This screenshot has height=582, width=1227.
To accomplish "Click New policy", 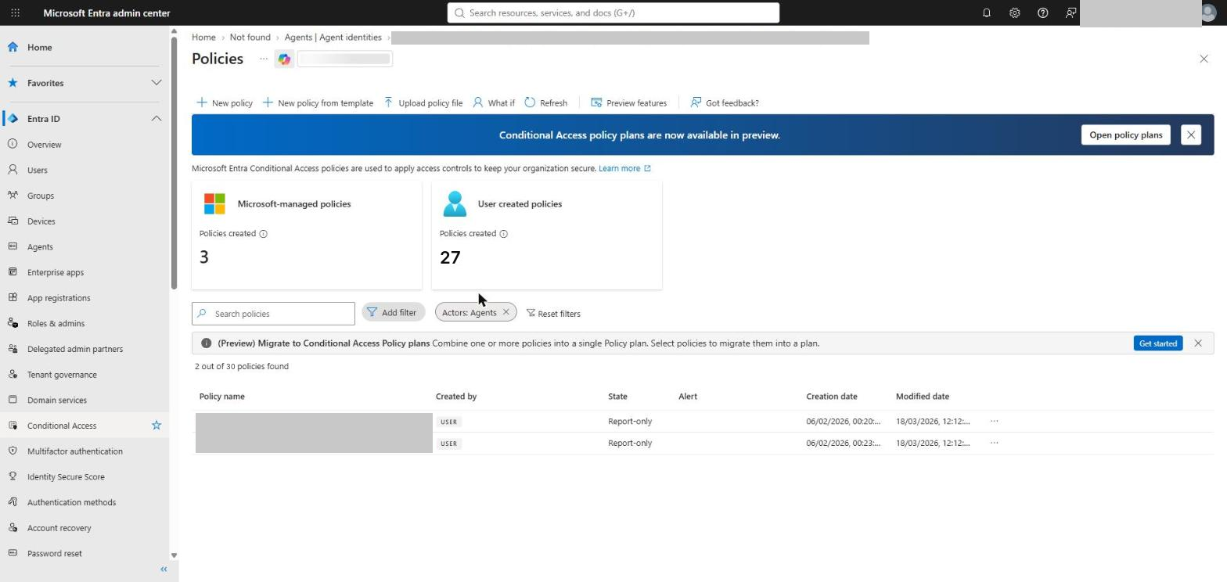I will (x=225, y=102).
